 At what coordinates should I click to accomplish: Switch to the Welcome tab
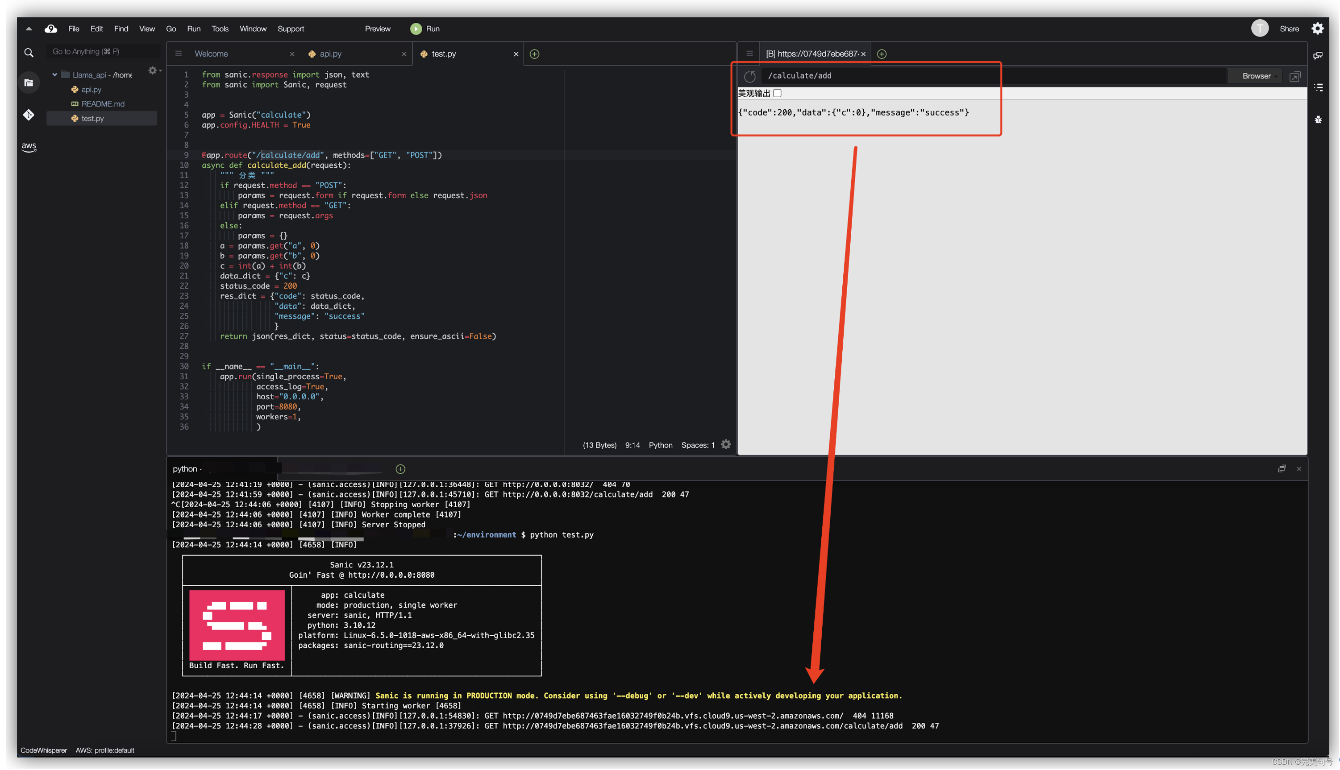tap(211, 54)
